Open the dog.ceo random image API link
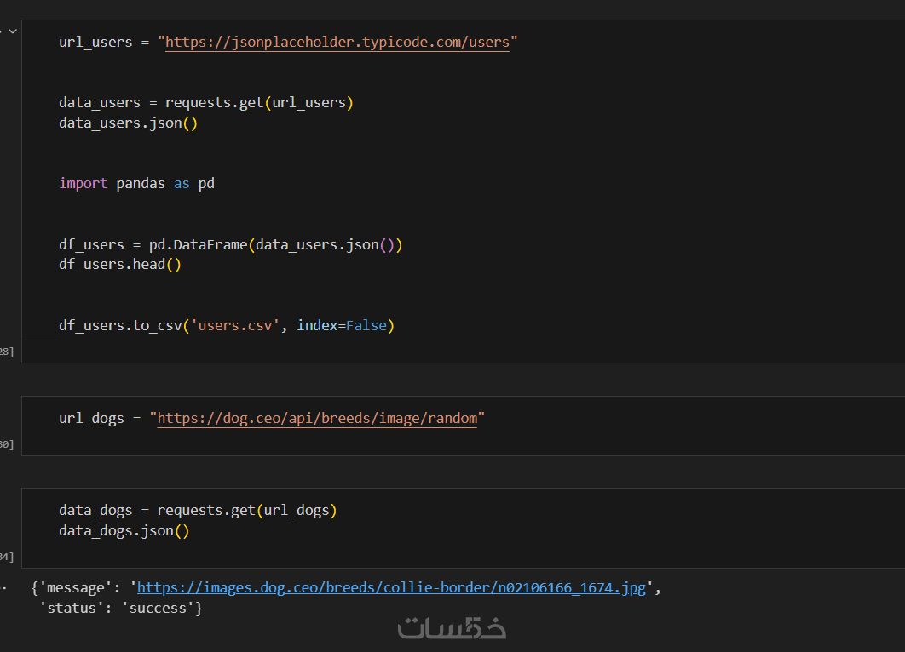This screenshot has height=652, width=905. point(317,418)
